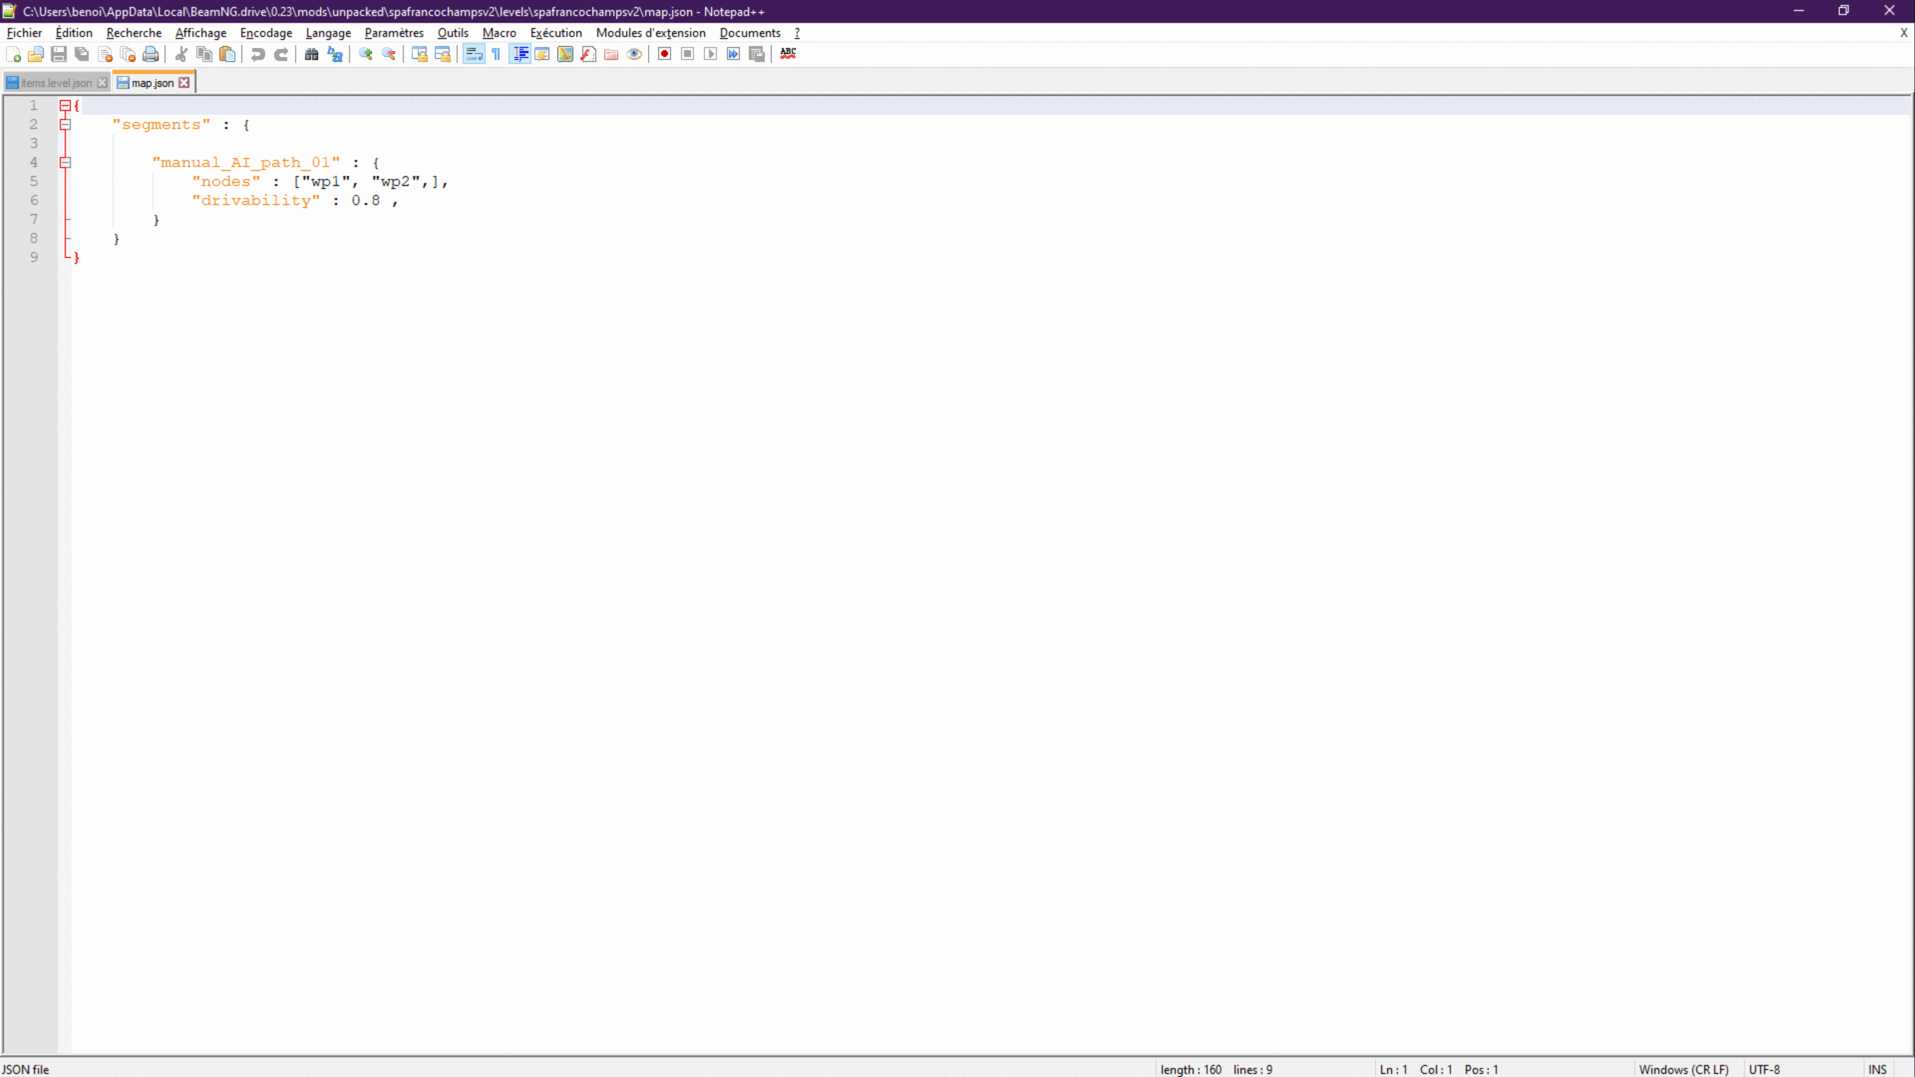Screen dimensions: 1915x1077
Task: Click the ABC spell check icon
Action: (x=788, y=54)
